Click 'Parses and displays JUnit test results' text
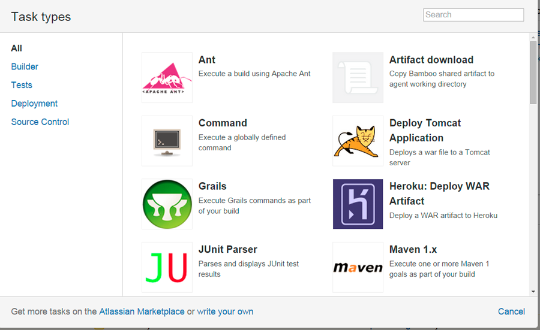 coord(248,269)
